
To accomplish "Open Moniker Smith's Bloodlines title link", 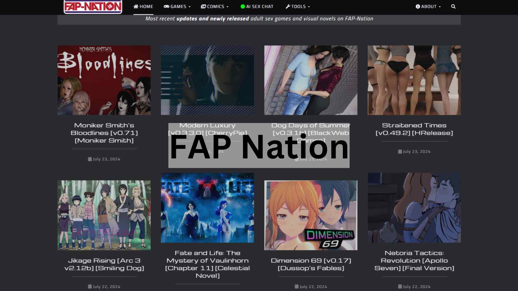I will coord(104,133).
